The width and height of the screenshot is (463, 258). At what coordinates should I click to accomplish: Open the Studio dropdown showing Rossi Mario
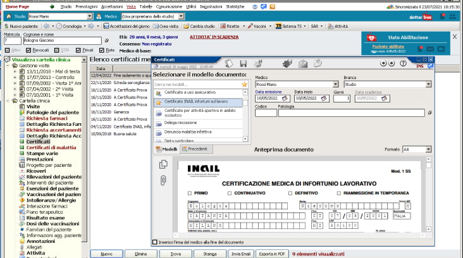click(x=90, y=16)
